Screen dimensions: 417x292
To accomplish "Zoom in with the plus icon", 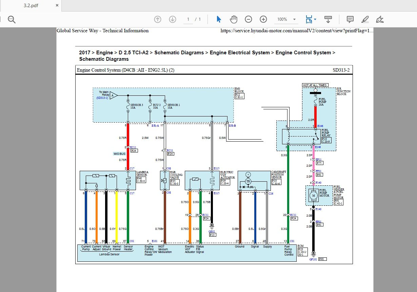I will click(263, 19).
